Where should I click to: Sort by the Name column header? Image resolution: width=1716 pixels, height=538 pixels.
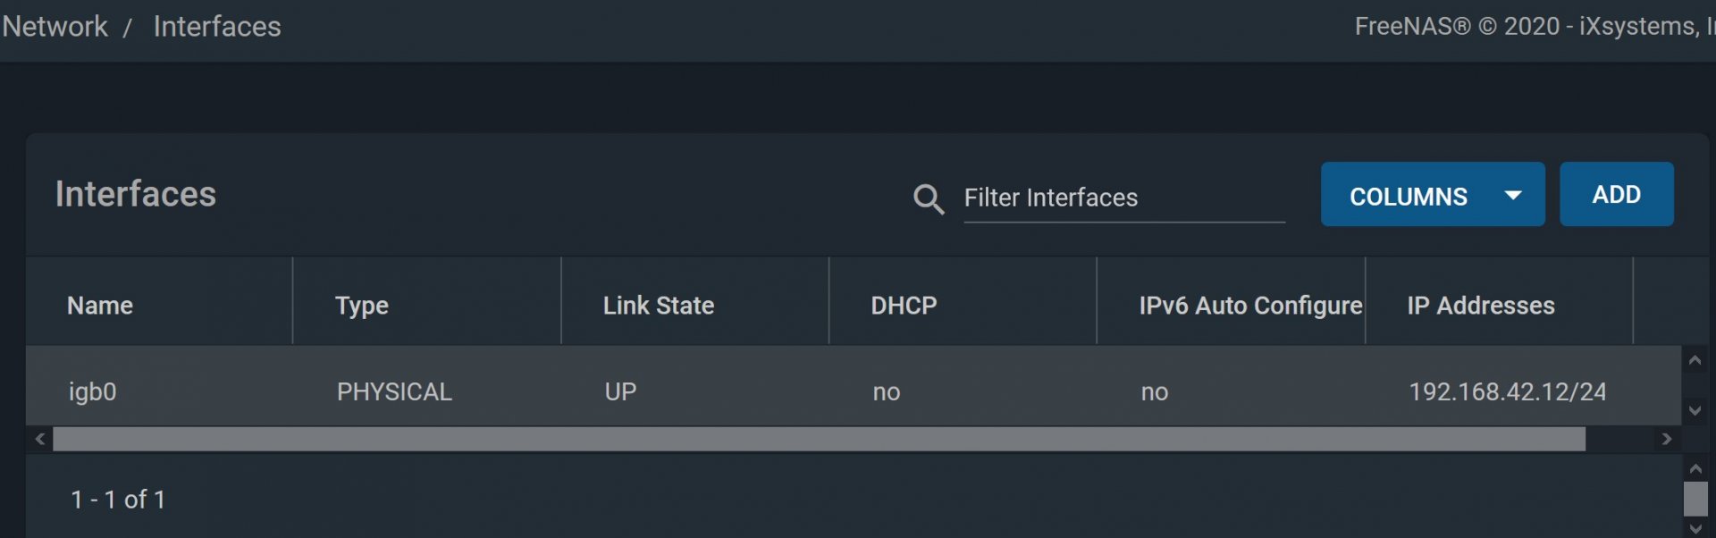pos(100,306)
